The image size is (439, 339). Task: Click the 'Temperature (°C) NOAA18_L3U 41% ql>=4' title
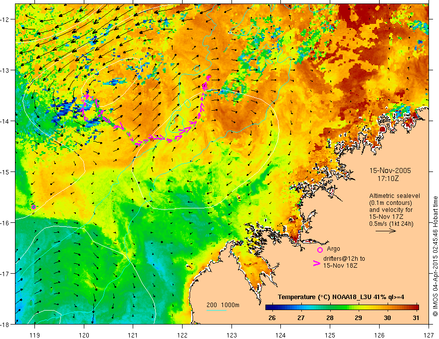tap(341, 297)
